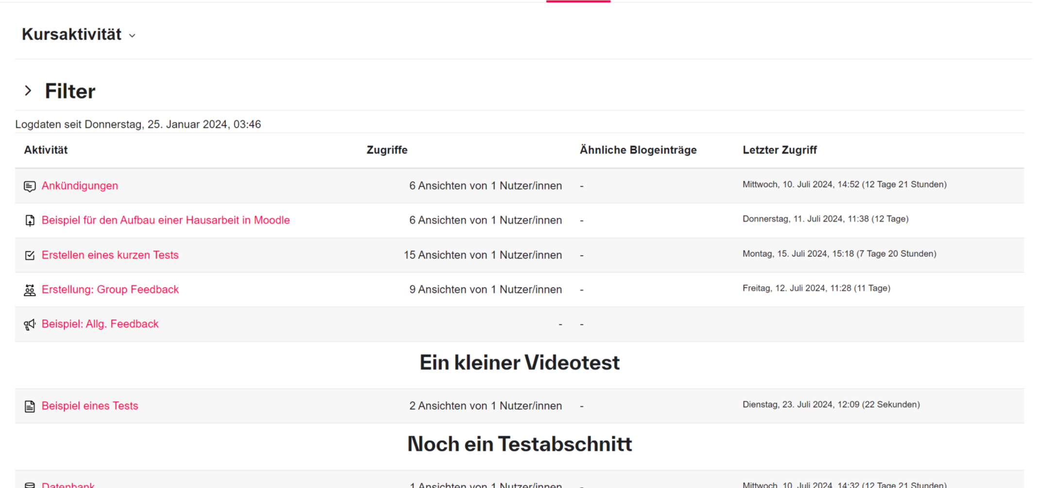This screenshot has height=488, width=1040.
Task: Click the Ähnliche Blogeinträge column header
Action: pos(638,150)
